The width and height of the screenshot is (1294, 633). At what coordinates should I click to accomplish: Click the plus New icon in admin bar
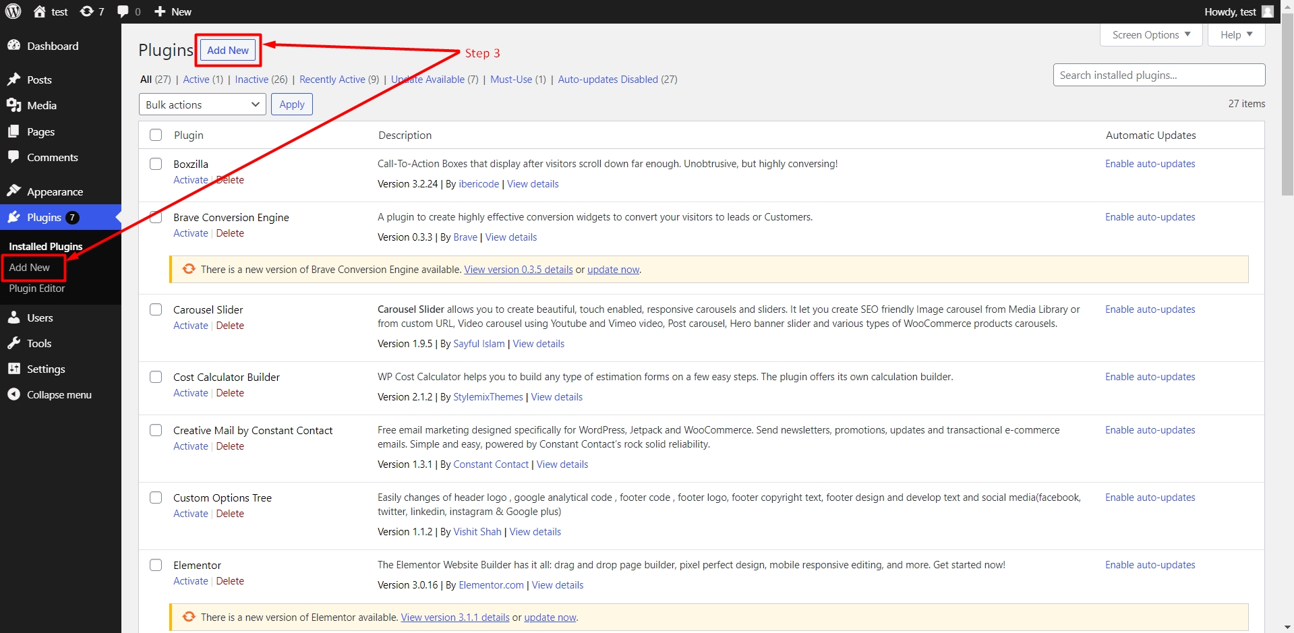[160, 11]
